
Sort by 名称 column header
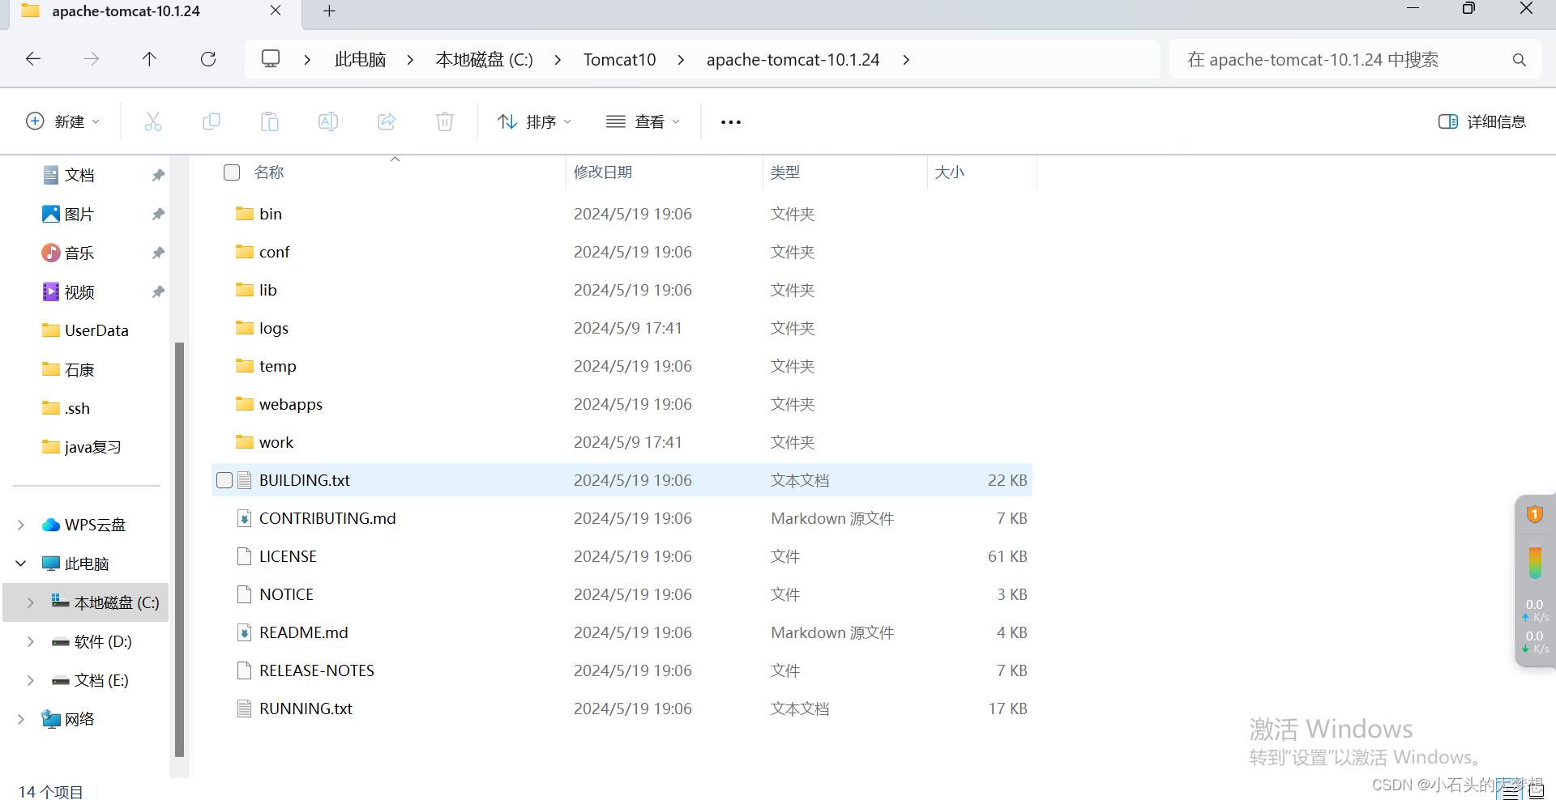tap(269, 172)
